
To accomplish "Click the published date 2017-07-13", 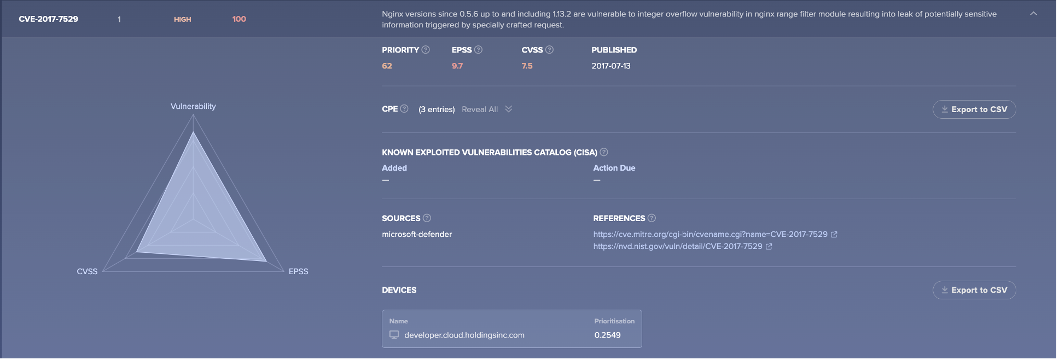I will click(611, 66).
